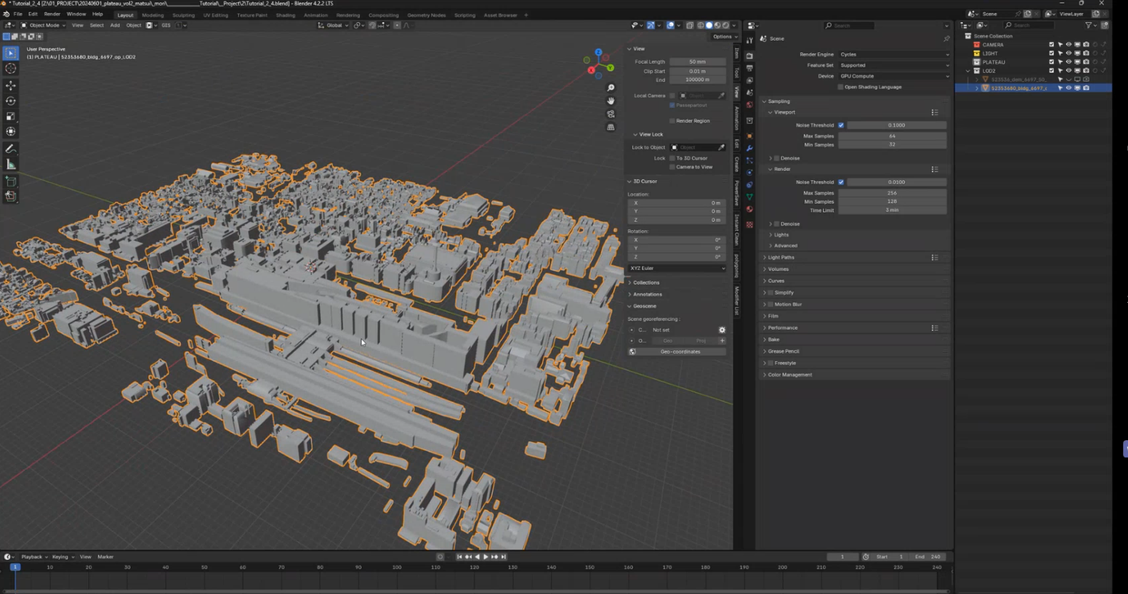
Task: Activate the 3D Cursor tool
Action: point(11,68)
